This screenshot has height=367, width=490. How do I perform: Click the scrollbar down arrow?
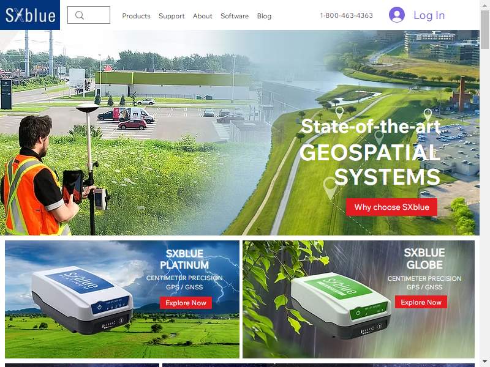click(484, 361)
